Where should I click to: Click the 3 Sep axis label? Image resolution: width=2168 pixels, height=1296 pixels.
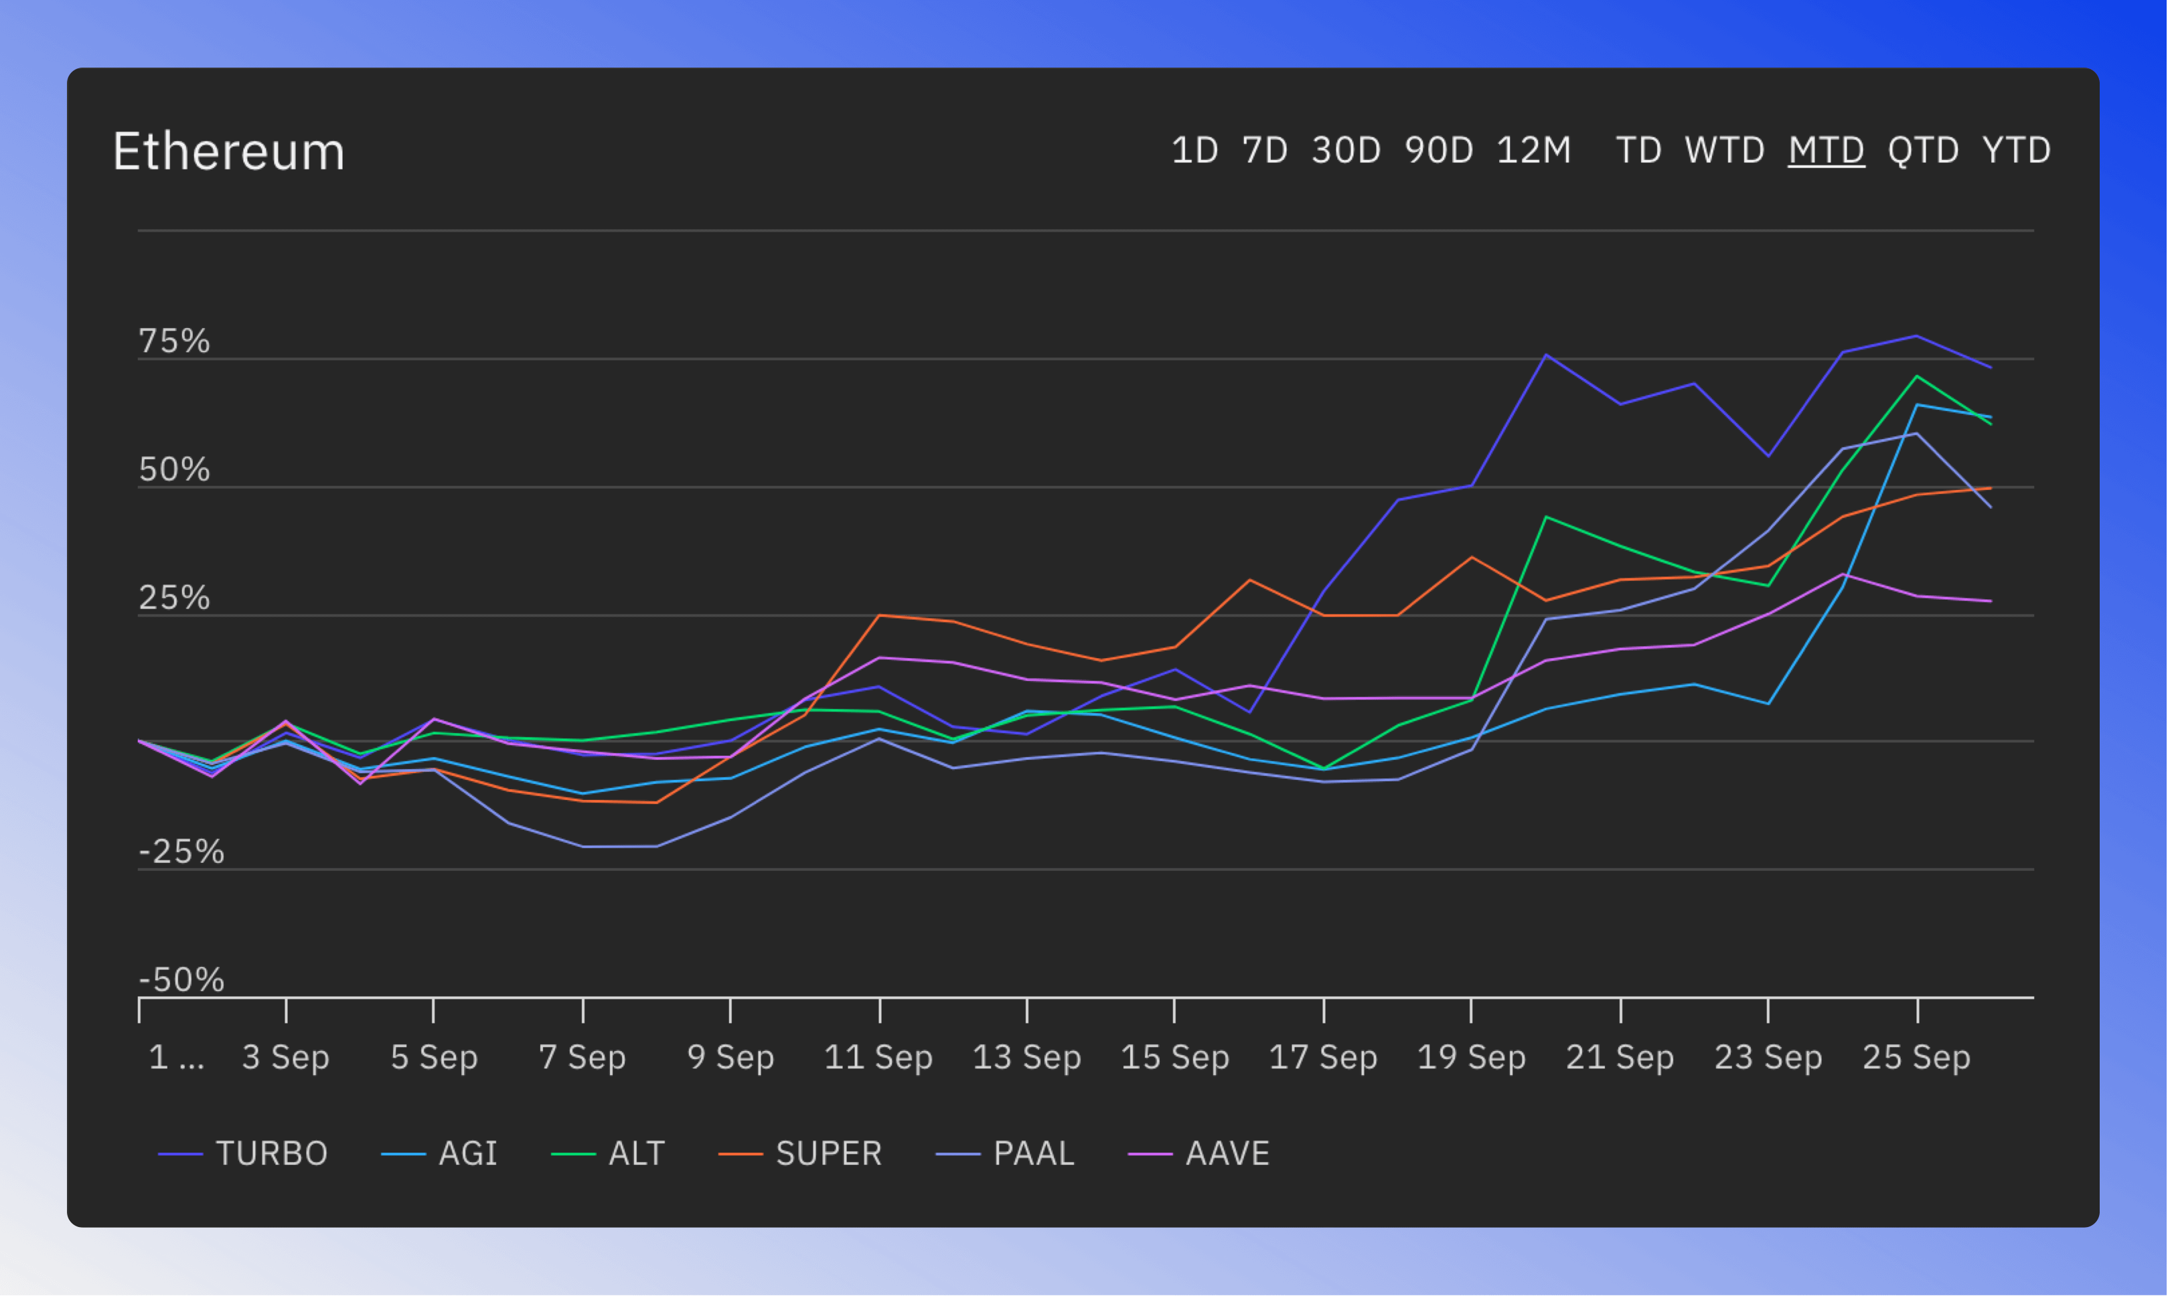(286, 1058)
